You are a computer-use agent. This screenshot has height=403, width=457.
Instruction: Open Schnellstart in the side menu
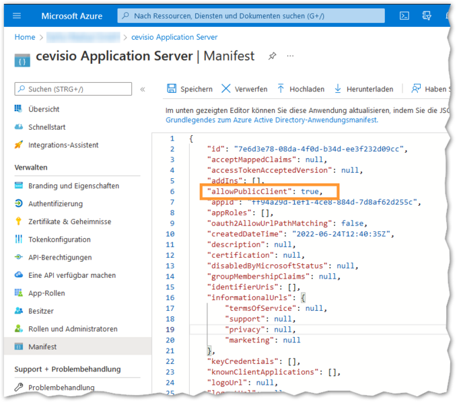[46, 127]
